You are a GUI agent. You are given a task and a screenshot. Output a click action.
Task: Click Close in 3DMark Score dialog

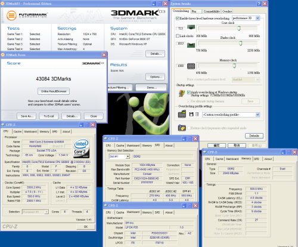tap(94, 116)
